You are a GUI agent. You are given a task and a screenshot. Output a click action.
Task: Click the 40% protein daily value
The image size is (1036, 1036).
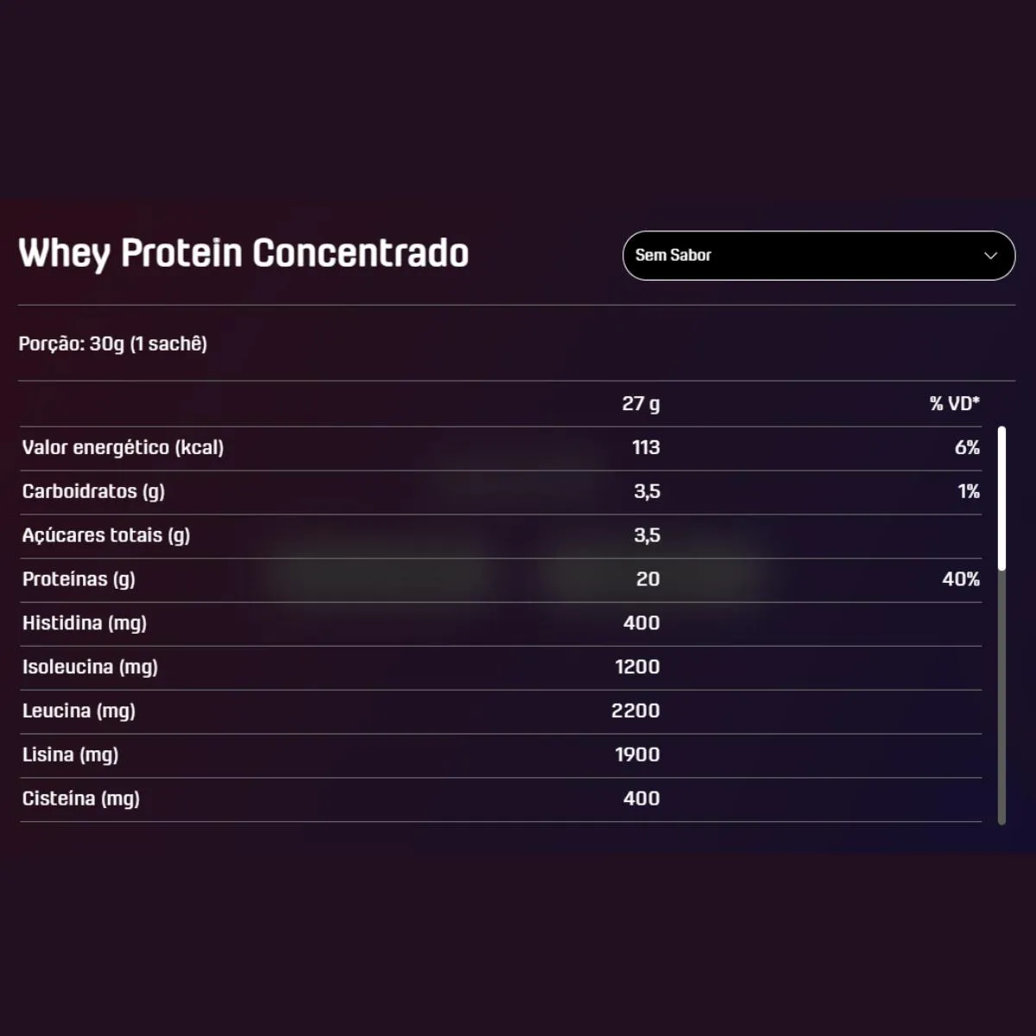tap(961, 579)
